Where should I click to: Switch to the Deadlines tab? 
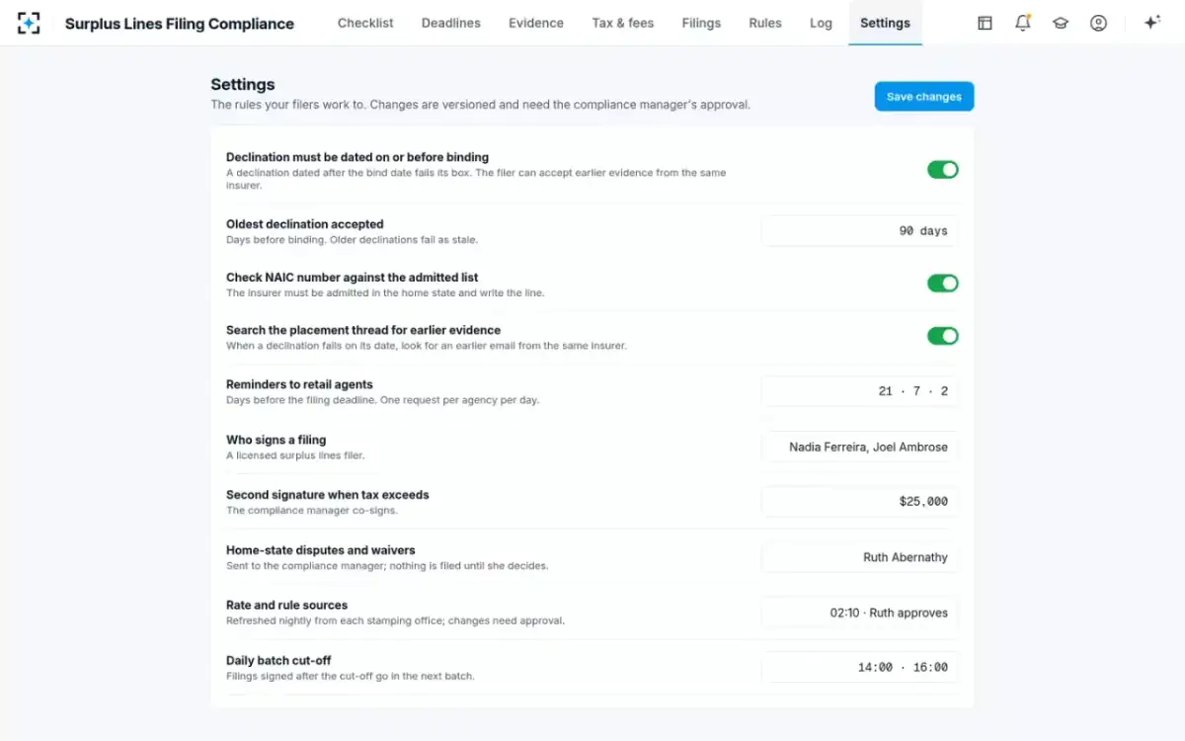tap(451, 23)
